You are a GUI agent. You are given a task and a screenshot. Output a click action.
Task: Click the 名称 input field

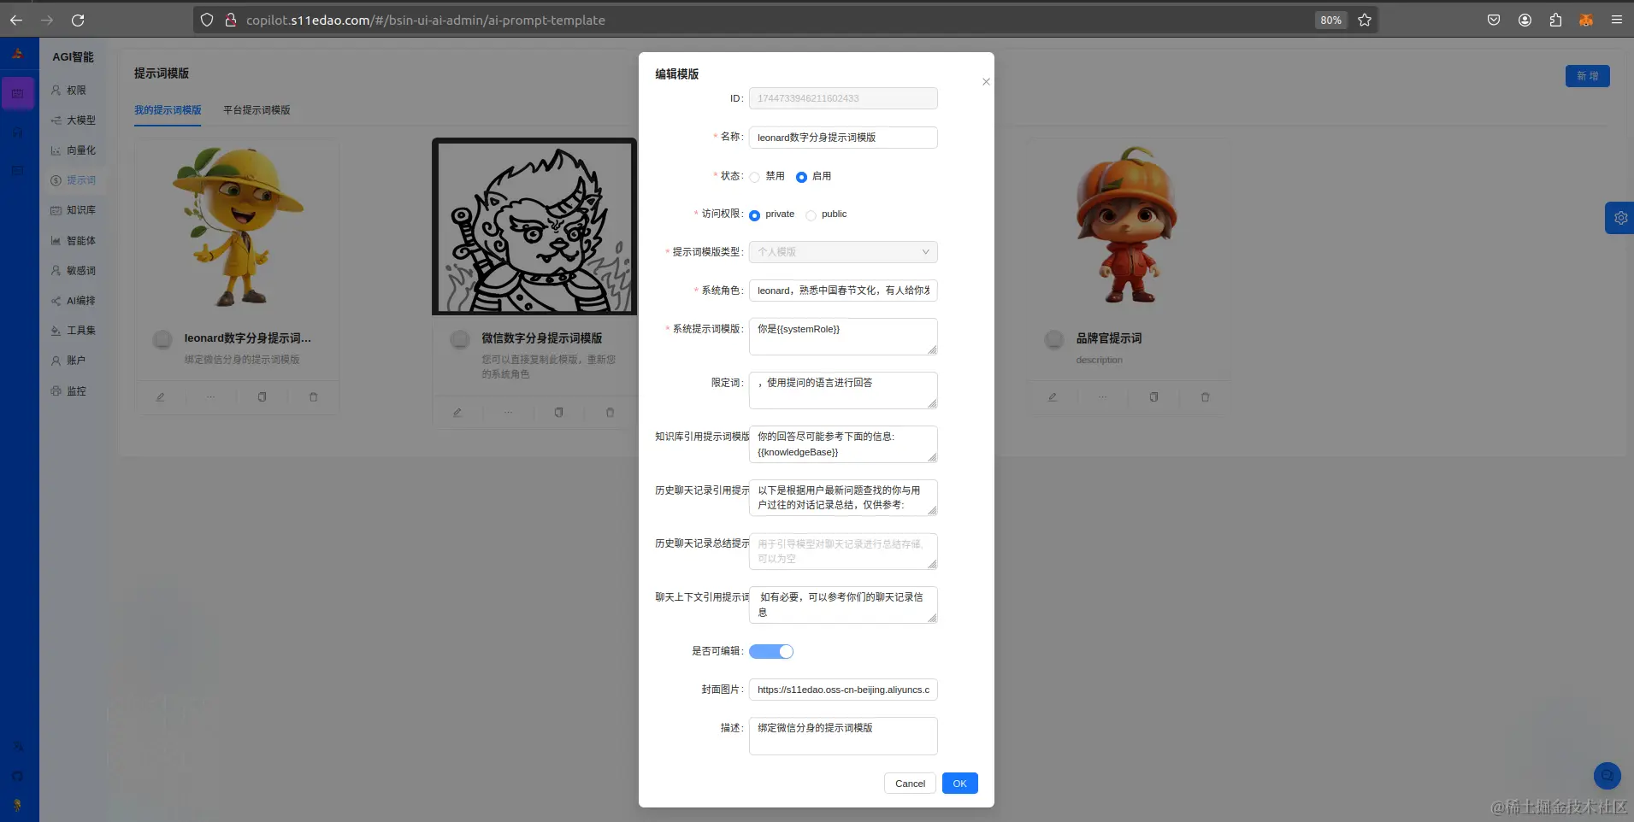coord(842,137)
